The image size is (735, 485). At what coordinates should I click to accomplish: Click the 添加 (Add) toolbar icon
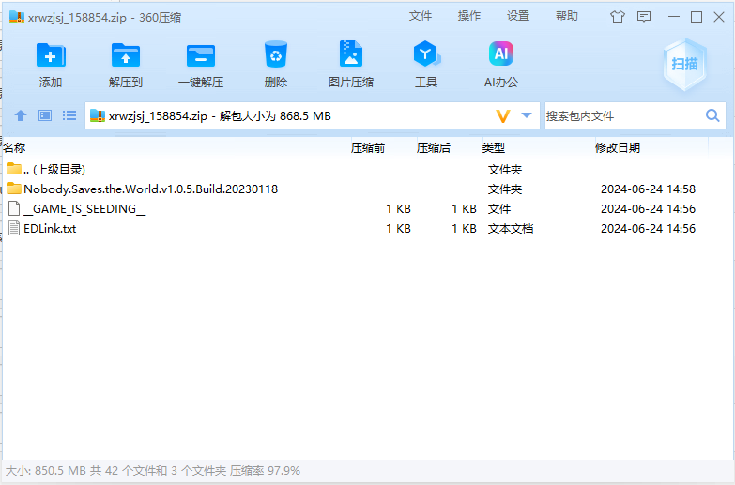click(x=51, y=55)
